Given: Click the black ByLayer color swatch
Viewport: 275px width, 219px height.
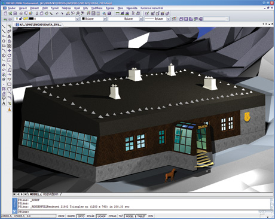Looking at the screenshot, I should coord(83,19).
